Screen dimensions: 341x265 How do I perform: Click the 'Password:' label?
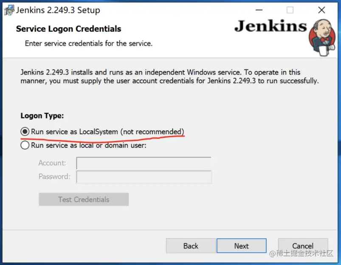pyautogui.click(x=54, y=176)
